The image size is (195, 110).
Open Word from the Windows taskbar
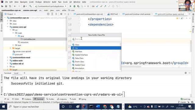point(98,107)
